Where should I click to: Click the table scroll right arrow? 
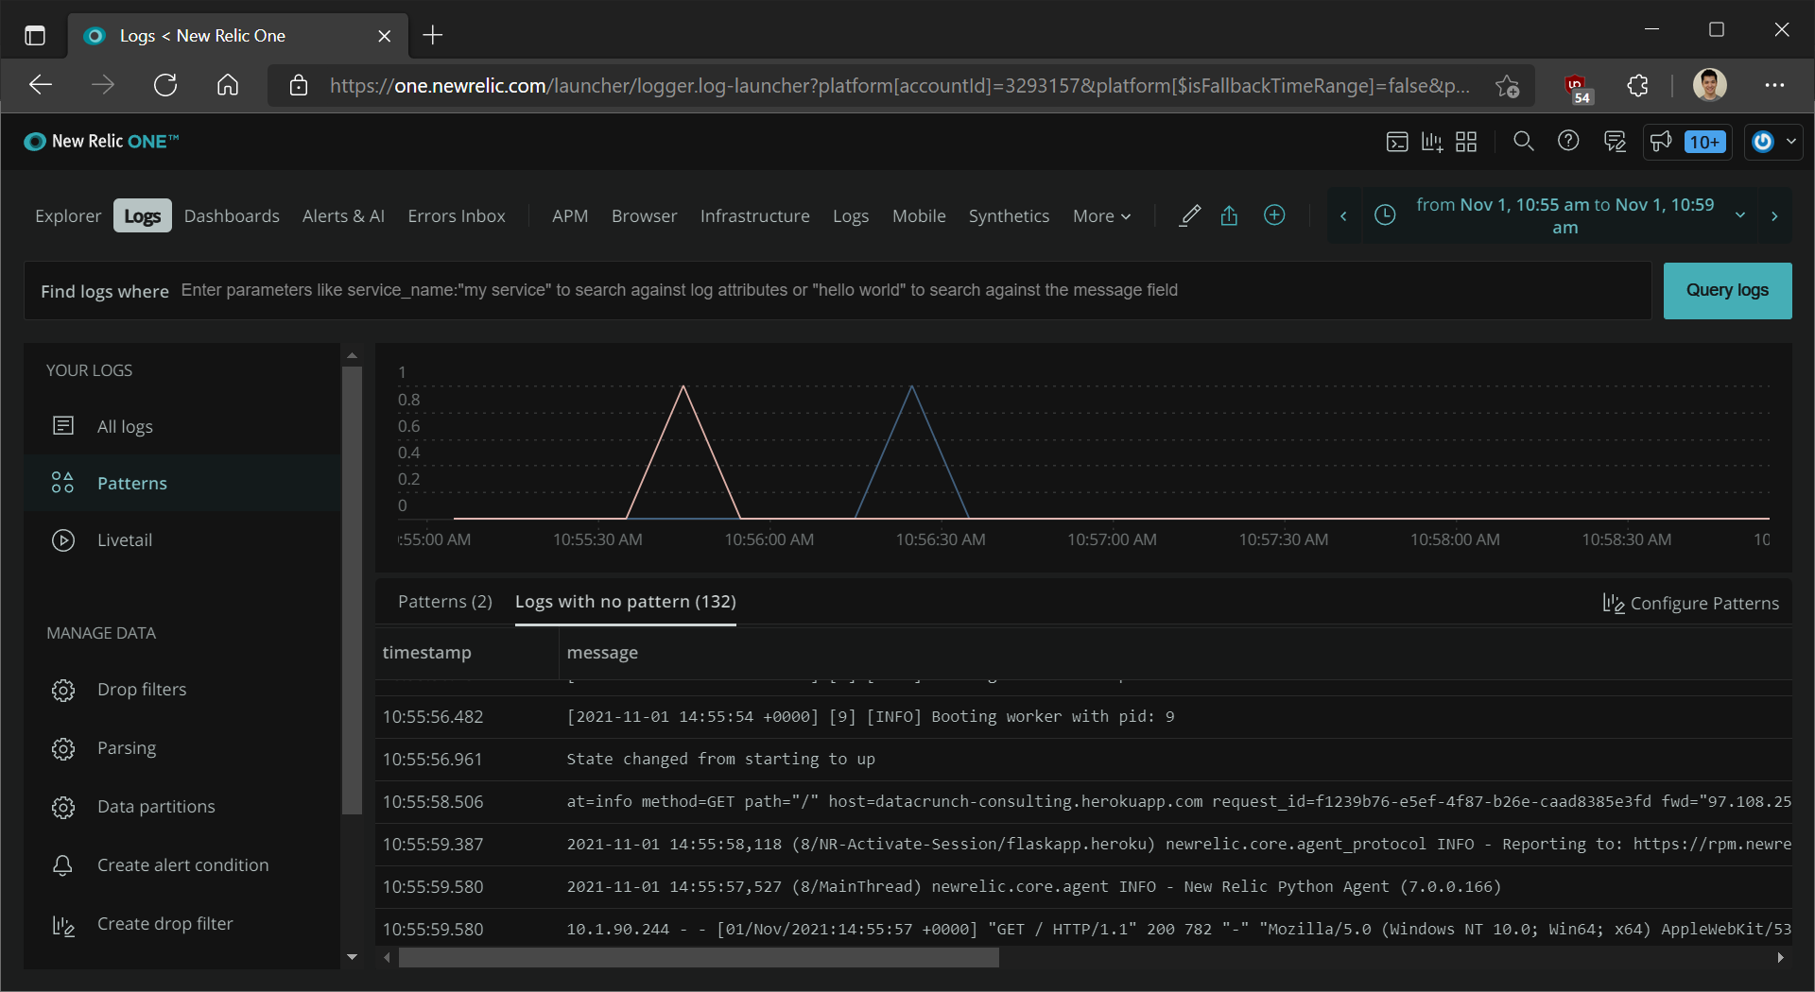pos(1781,958)
